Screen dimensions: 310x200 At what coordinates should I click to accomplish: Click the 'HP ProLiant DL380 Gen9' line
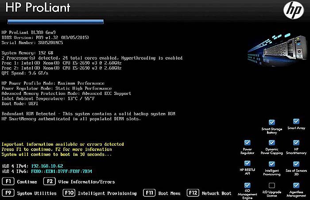coord(29,32)
